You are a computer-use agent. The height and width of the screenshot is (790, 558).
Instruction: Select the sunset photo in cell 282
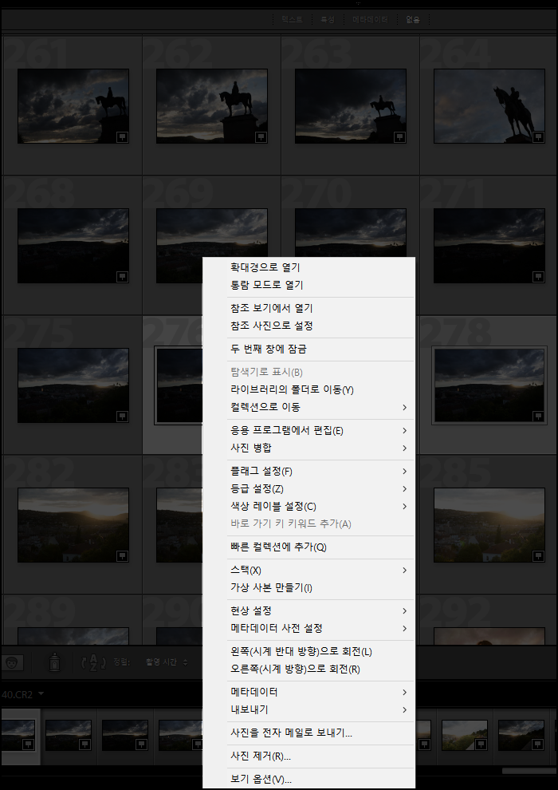pyautogui.click(x=73, y=525)
